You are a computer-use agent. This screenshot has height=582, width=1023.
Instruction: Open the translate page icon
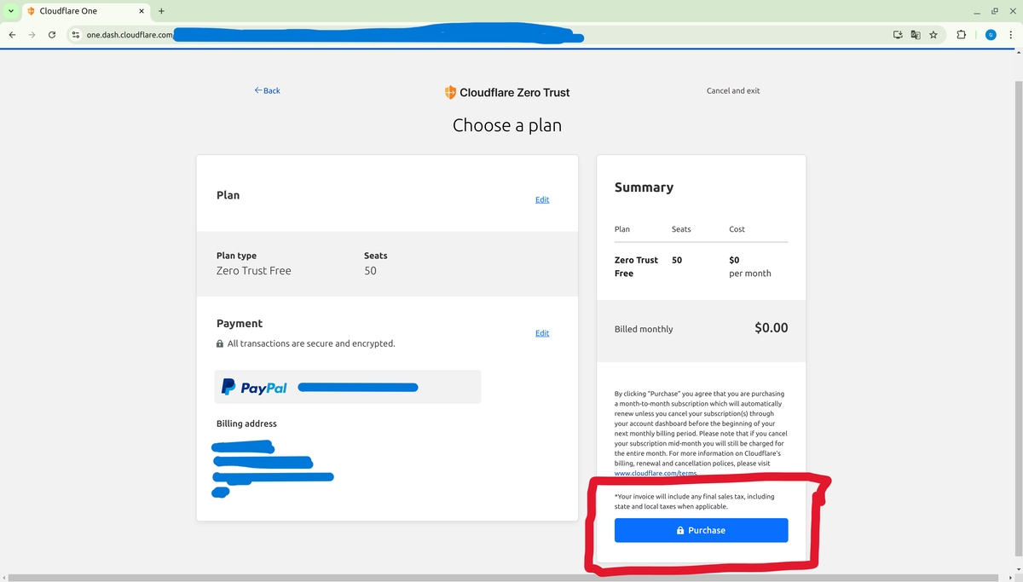tap(916, 35)
